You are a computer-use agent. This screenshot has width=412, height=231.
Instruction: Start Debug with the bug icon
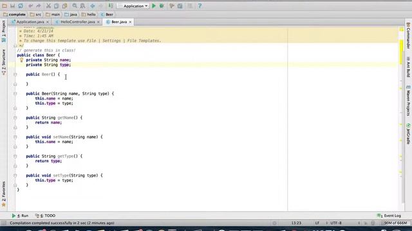[x=162, y=6]
